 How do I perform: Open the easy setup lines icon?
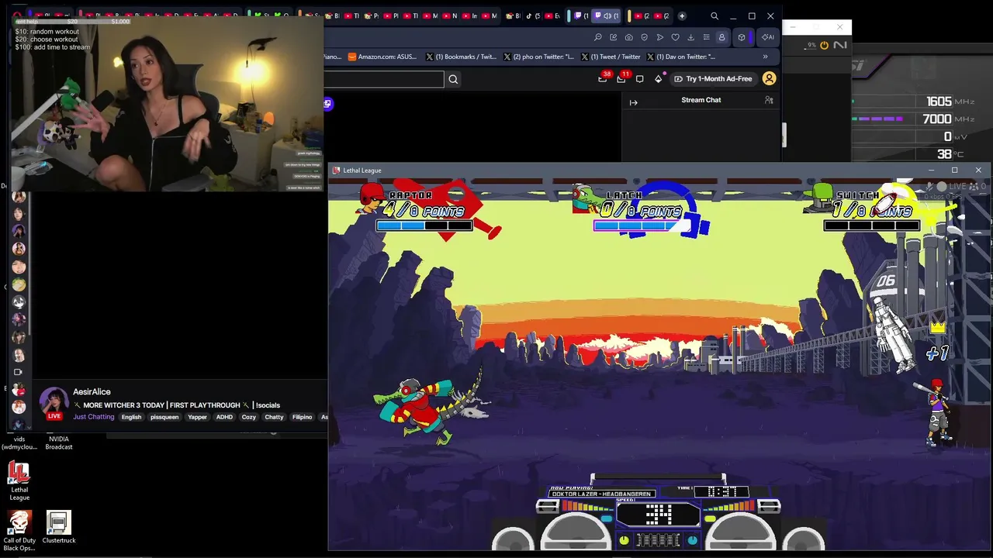pos(706,37)
